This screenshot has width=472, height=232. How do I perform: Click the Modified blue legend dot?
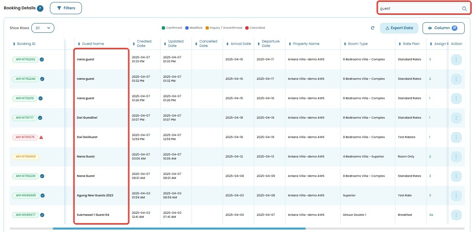click(187, 28)
